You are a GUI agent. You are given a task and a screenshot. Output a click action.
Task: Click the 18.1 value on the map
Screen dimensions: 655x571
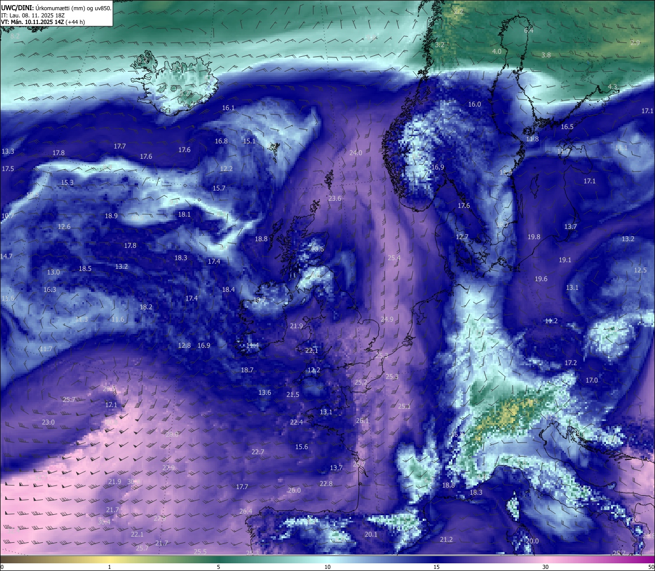point(184,214)
